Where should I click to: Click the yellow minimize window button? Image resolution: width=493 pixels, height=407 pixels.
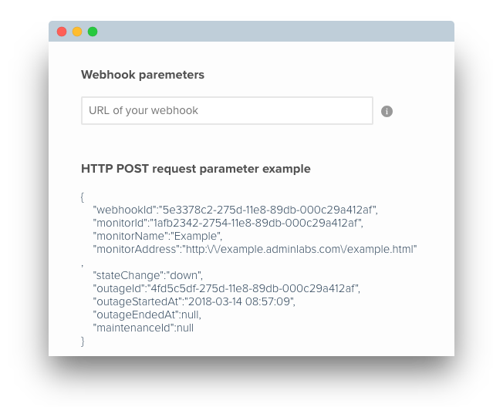[77, 32]
